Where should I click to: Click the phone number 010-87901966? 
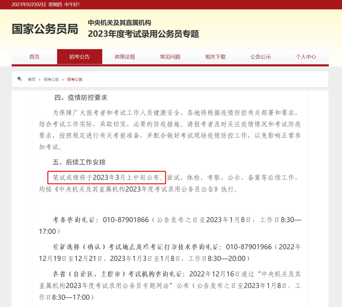[249, 247]
